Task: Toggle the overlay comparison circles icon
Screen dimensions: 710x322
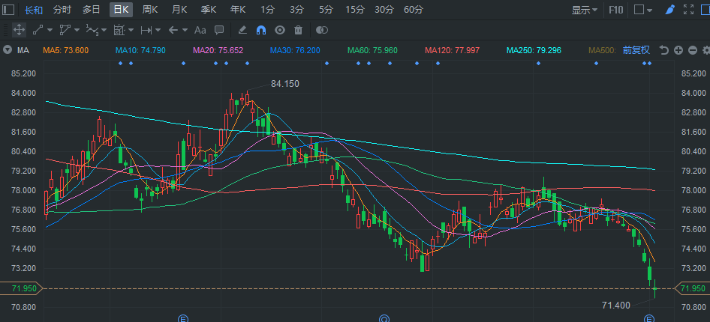Action: 321,30
